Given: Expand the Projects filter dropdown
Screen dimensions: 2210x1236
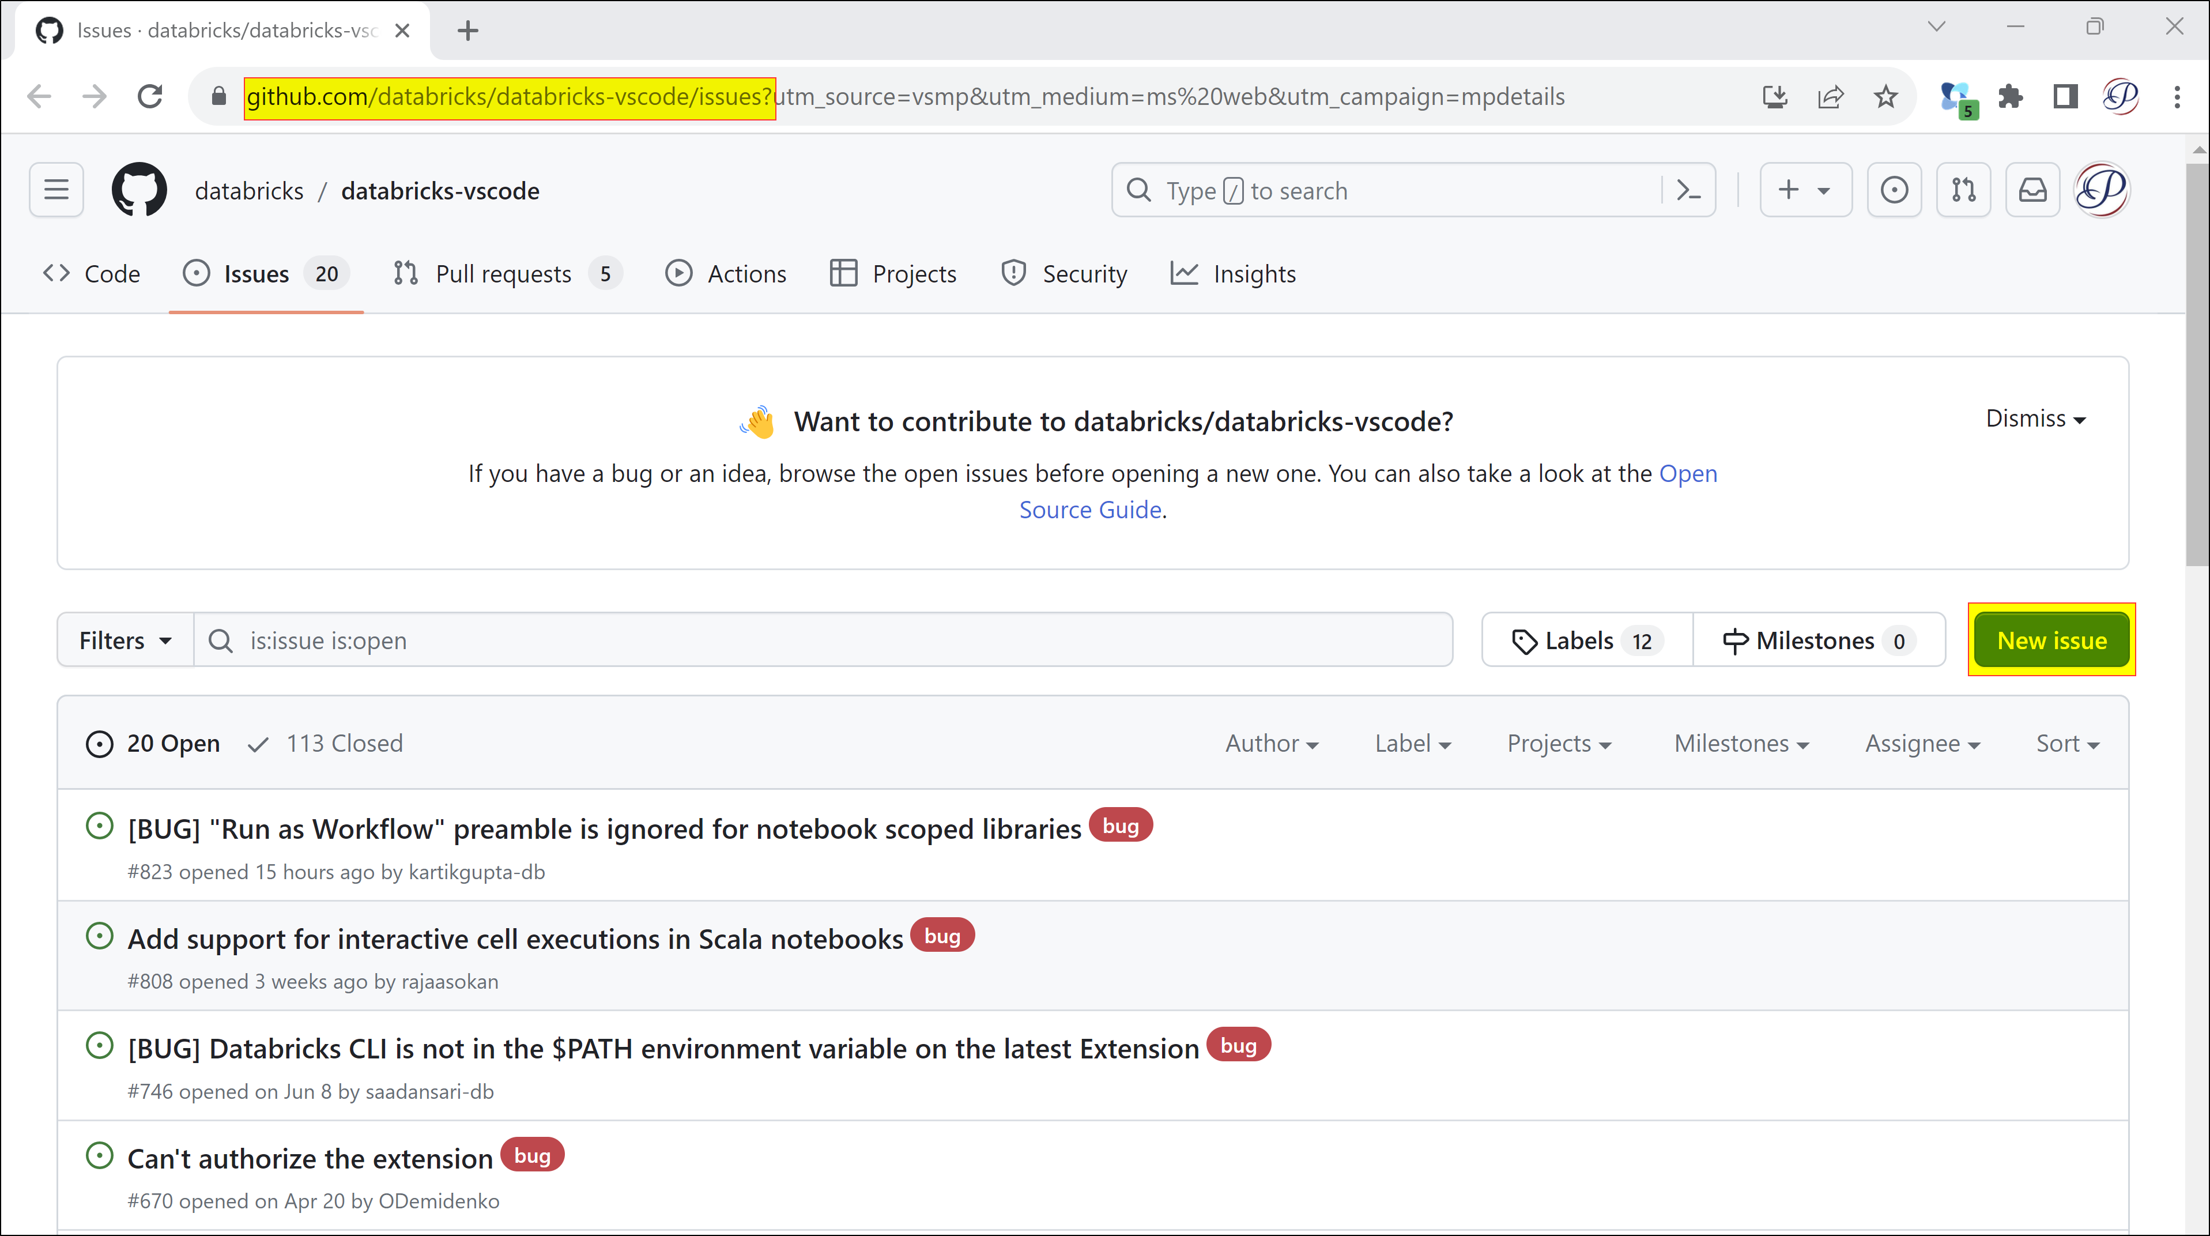Looking at the screenshot, I should (1559, 743).
